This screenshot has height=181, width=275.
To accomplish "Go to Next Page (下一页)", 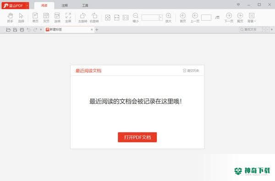I will point(229,17).
